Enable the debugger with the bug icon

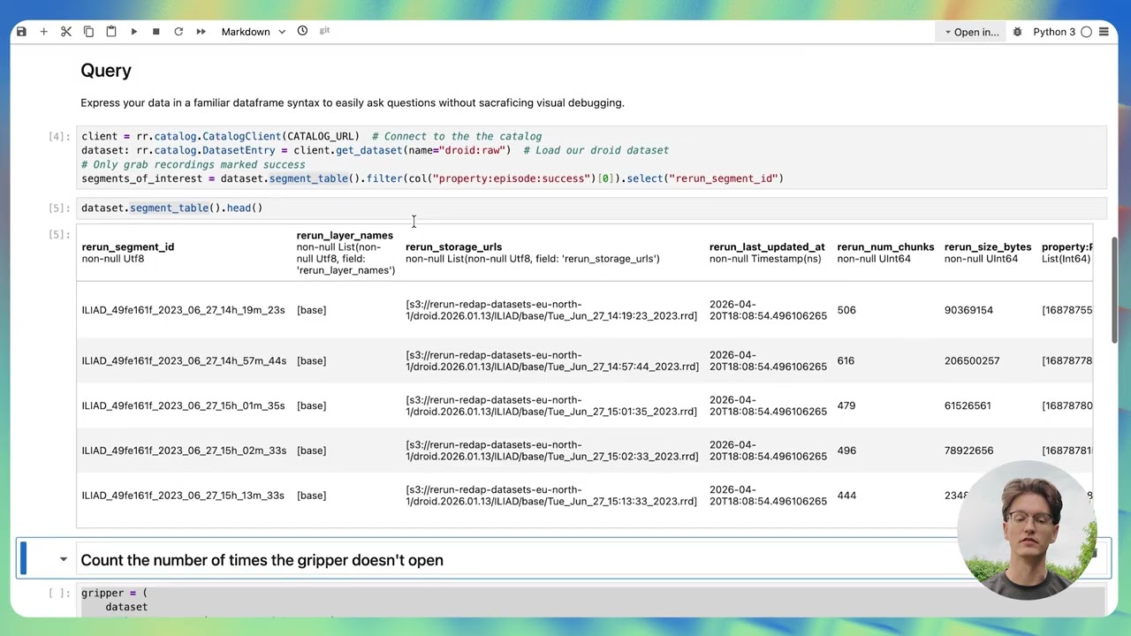[x=1017, y=32]
